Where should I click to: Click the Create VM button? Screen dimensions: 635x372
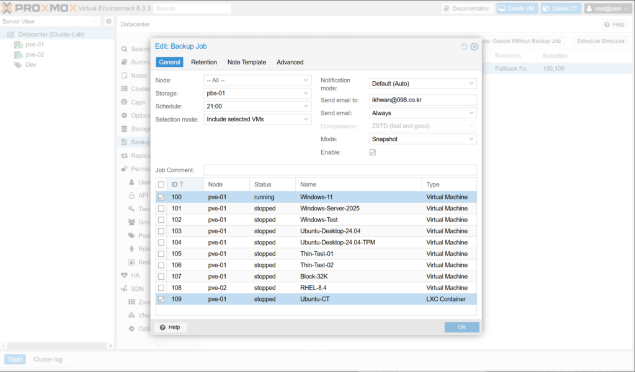point(517,9)
